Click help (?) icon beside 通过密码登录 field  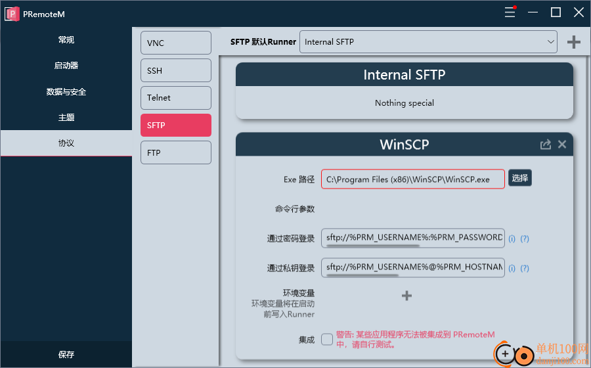point(525,239)
